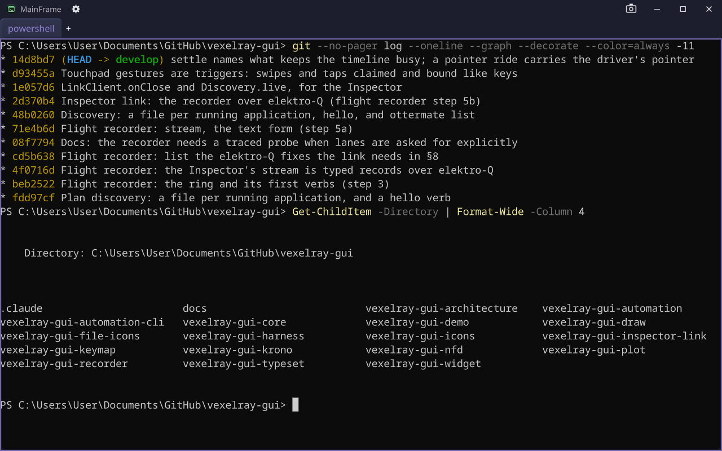Open the settings gear in title bar
Image resolution: width=722 pixels, height=451 pixels.
[76, 9]
